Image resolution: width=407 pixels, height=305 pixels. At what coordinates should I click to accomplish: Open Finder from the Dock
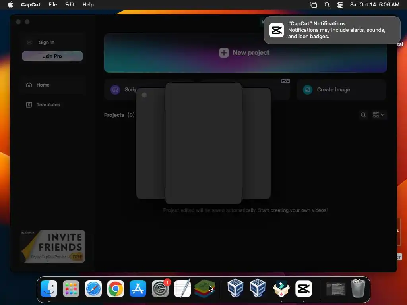click(49, 289)
